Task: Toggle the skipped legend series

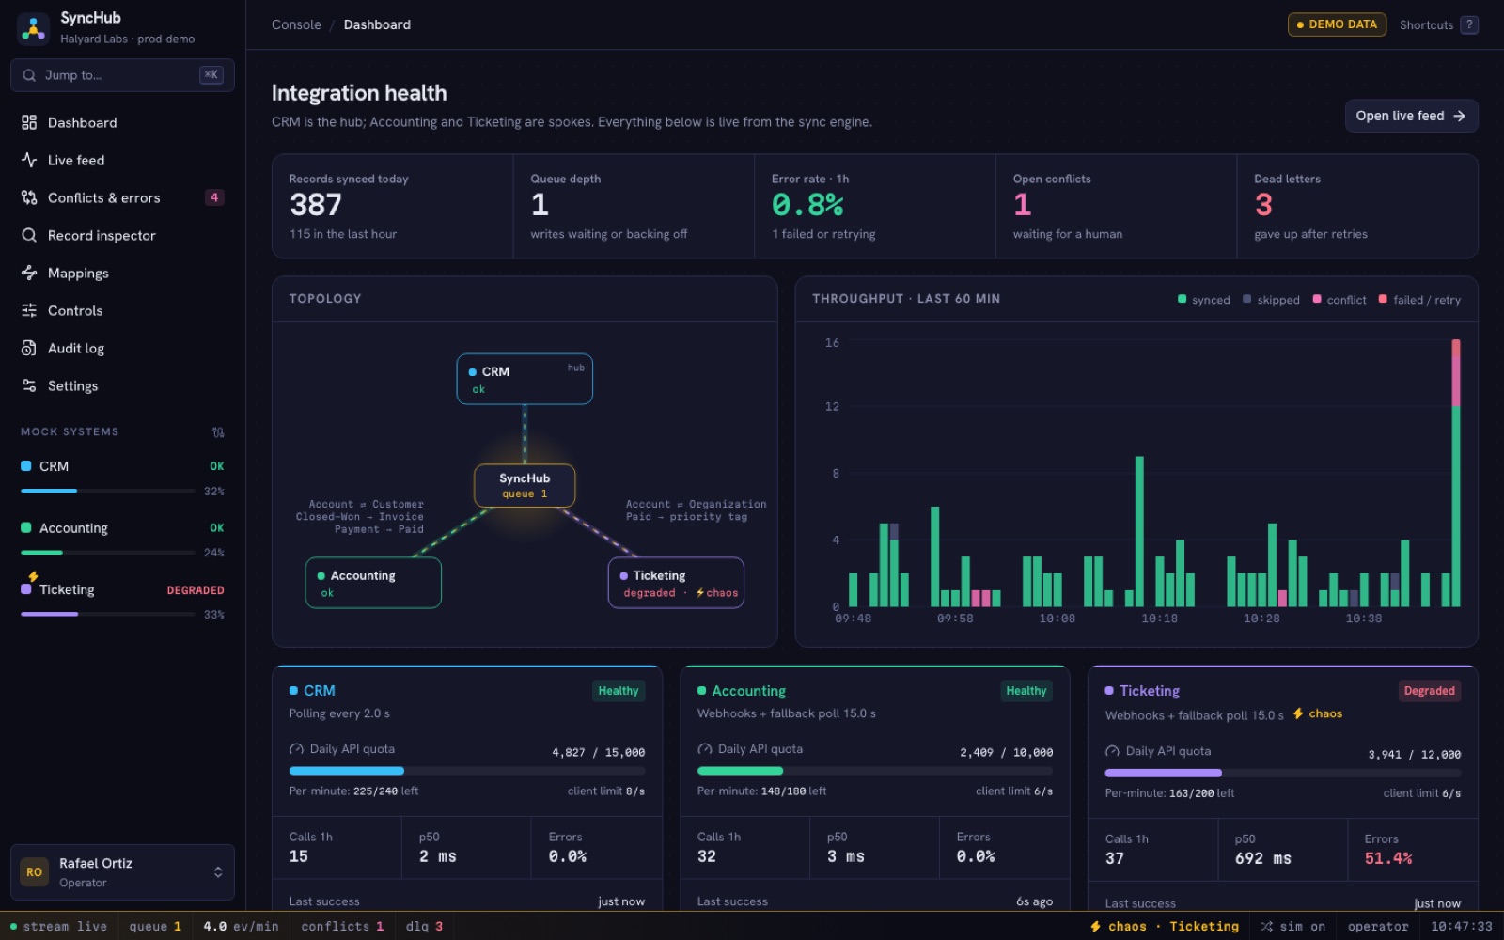Action: pyautogui.click(x=1271, y=300)
